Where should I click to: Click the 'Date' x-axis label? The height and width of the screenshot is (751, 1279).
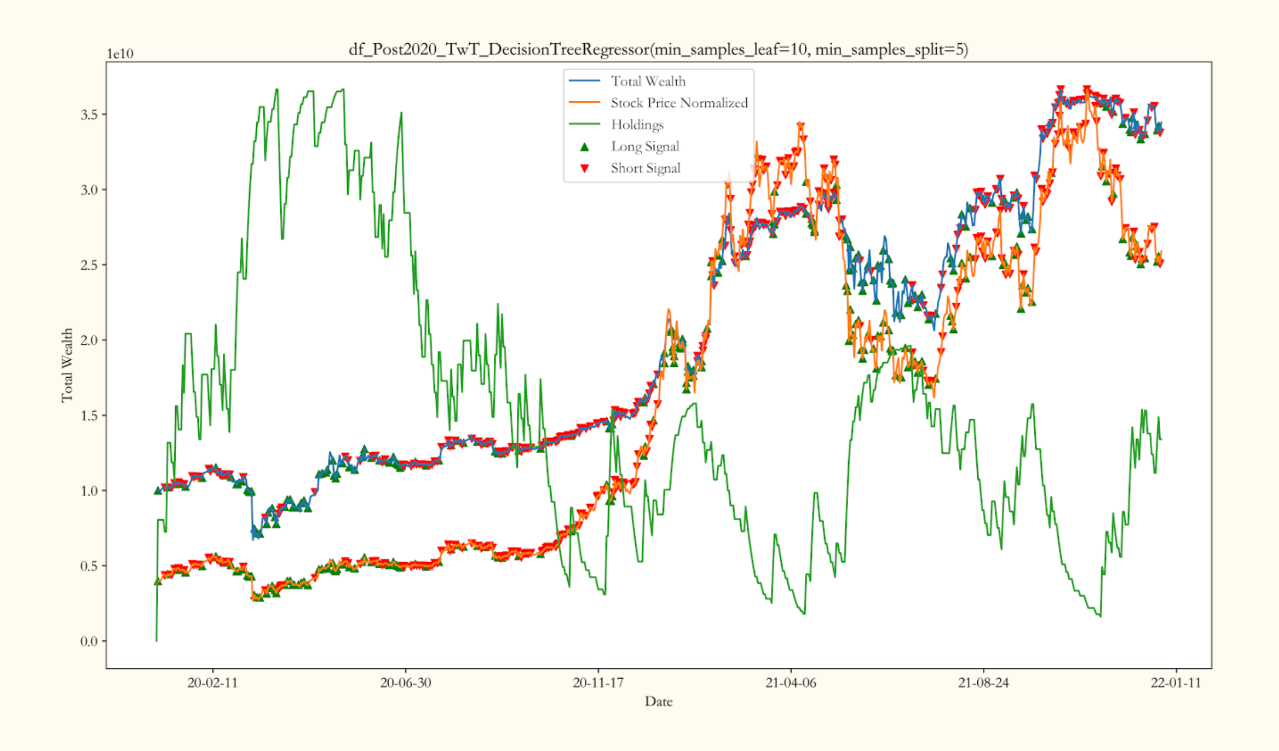point(658,701)
